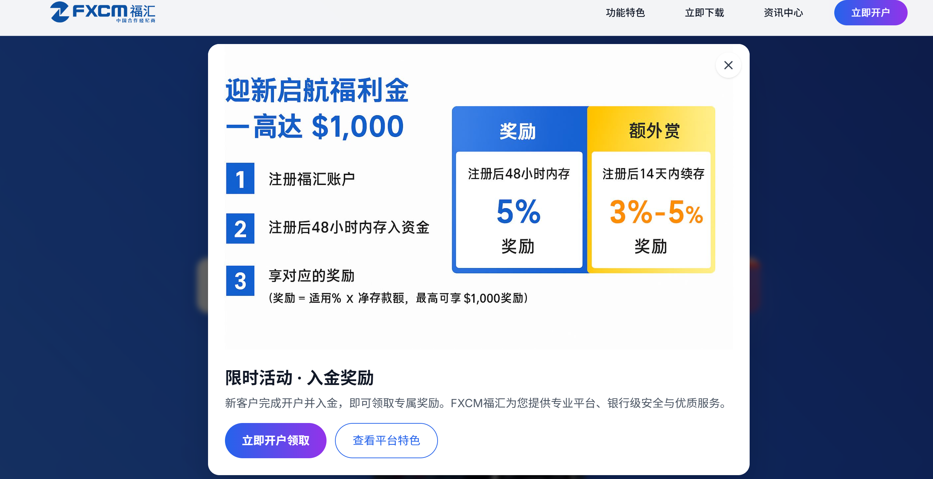Image resolution: width=933 pixels, height=479 pixels.
Task: Click the blue 5% reward figure
Action: click(519, 212)
